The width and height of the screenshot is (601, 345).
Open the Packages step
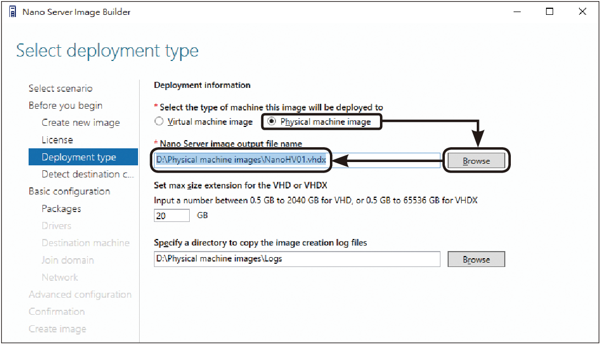tap(62, 209)
